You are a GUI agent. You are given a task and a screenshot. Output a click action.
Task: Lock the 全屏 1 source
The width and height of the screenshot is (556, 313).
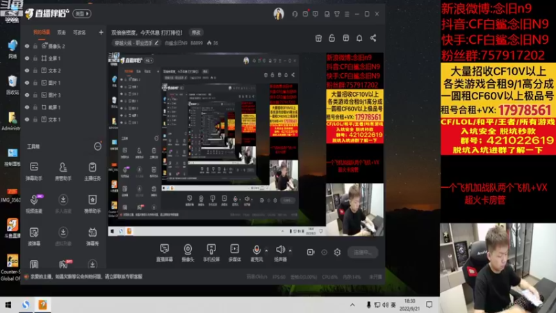click(x=35, y=58)
